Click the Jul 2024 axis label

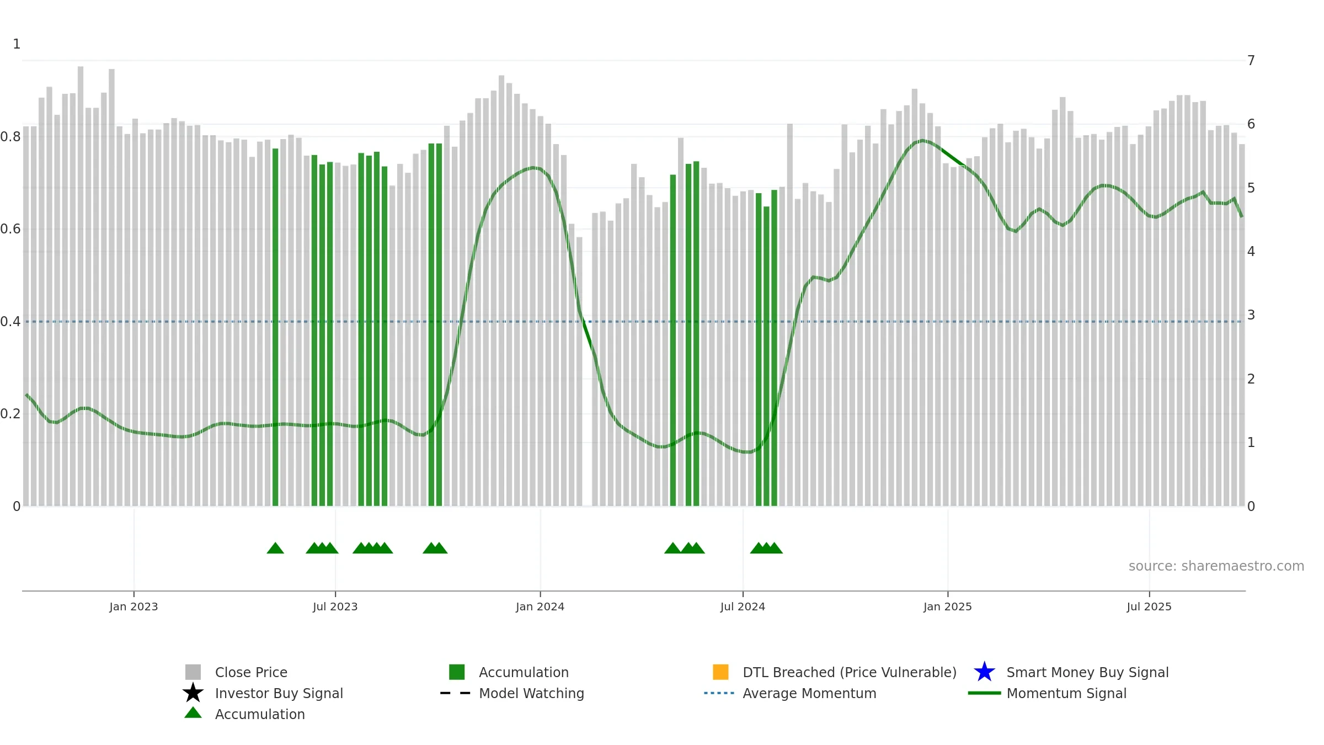click(743, 607)
